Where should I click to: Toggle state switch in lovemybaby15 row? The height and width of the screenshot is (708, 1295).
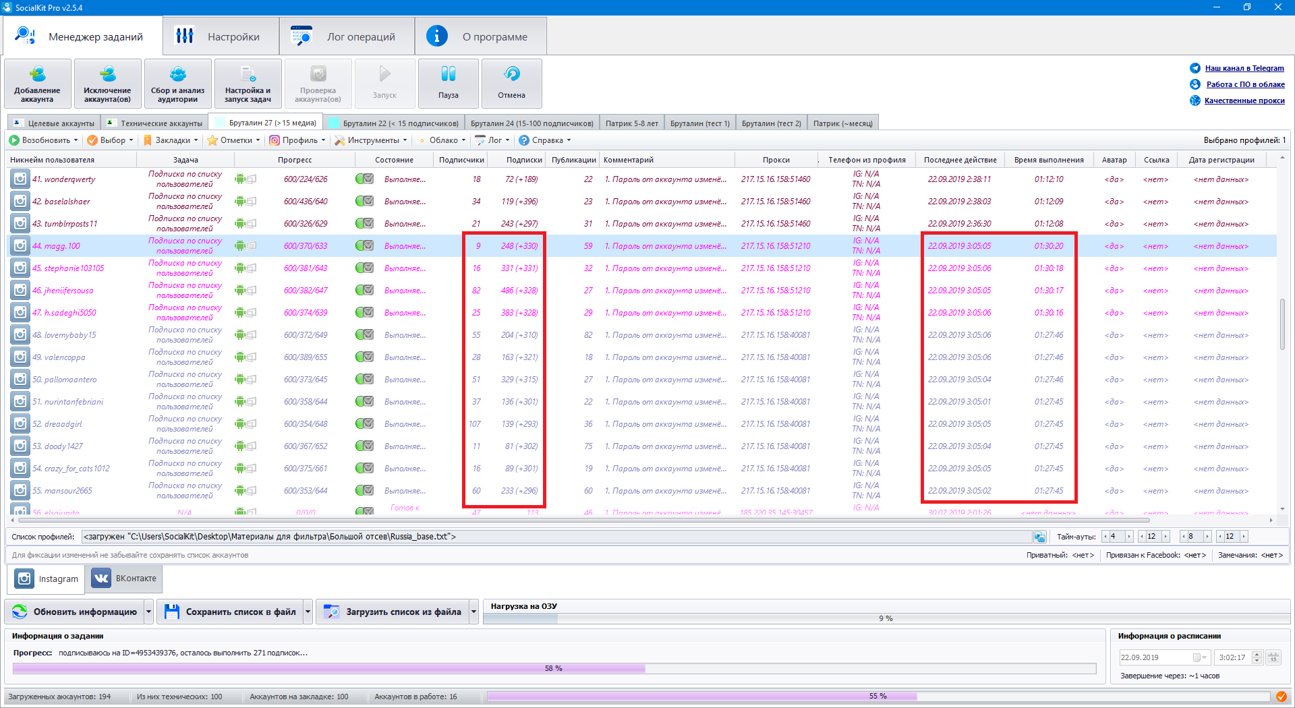click(x=364, y=334)
